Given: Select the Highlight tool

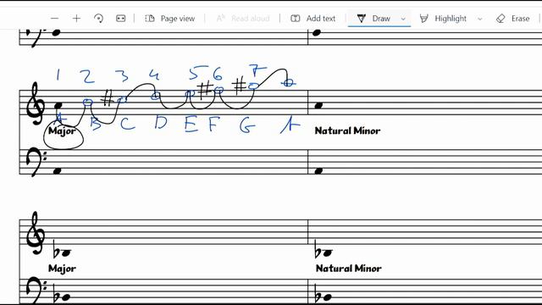Looking at the screenshot, I should coord(443,19).
